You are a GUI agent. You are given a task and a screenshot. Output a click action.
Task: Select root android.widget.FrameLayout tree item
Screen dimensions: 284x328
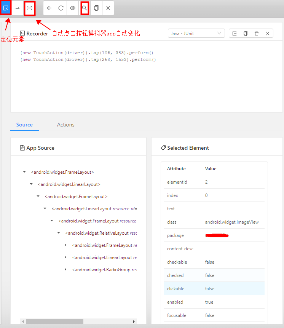point(62,172)
